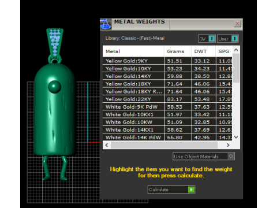This screenshot has height=208, width=277.
Task: Click the Metal Weights scale icon
Action: [106, 24]
